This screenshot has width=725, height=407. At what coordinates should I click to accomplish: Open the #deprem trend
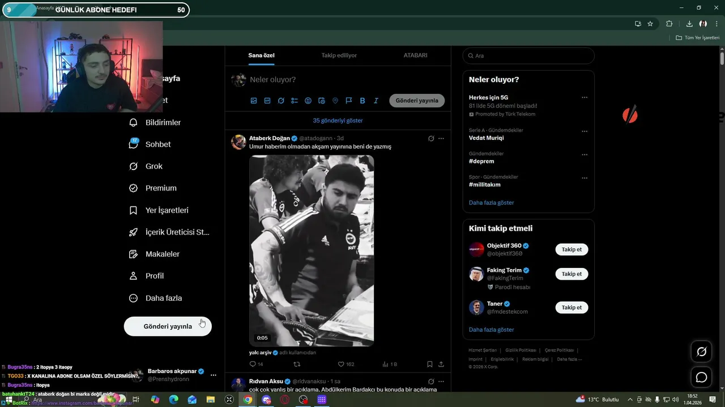point(481,161)
